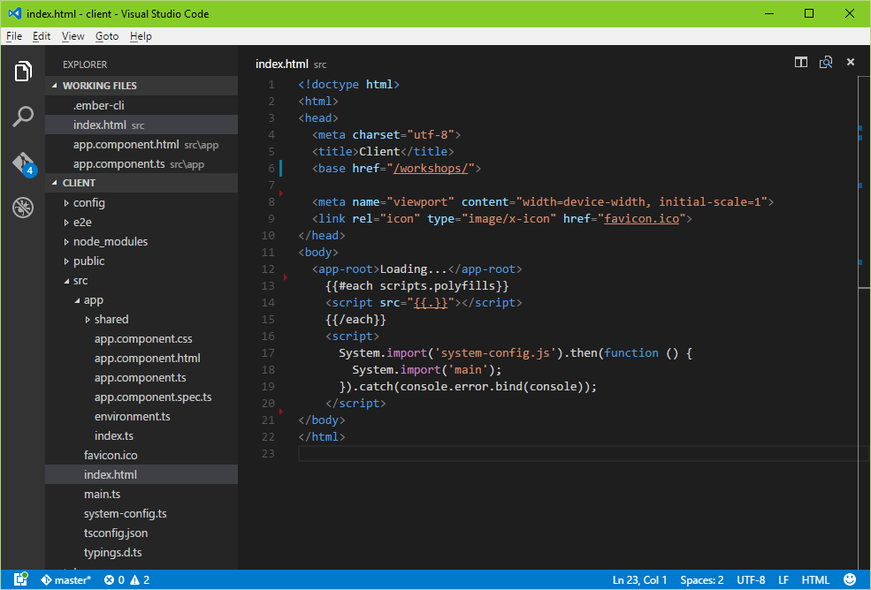Open the Help menu
The width and height of the screenshot is (871, 590).
(x=141, y=36)
